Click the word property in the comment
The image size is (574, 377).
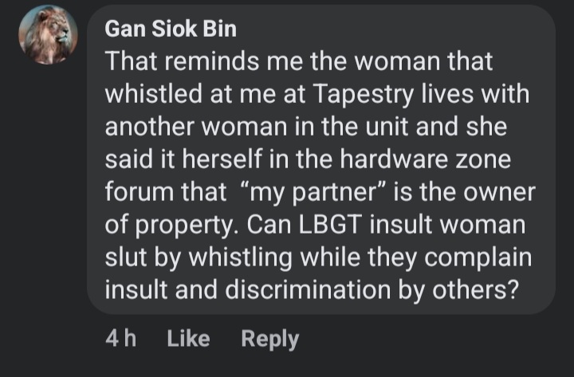[x=184, y=226]
